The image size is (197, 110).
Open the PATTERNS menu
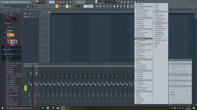(12, 2)
